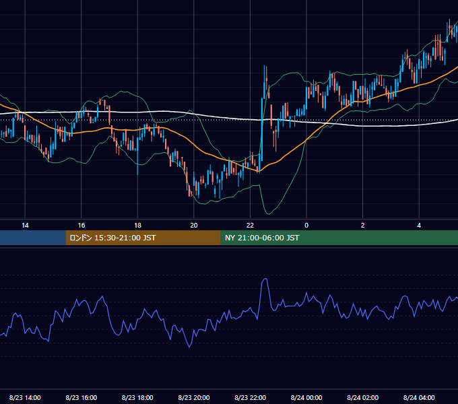Click the 8/24 00:00 date label

306,397
